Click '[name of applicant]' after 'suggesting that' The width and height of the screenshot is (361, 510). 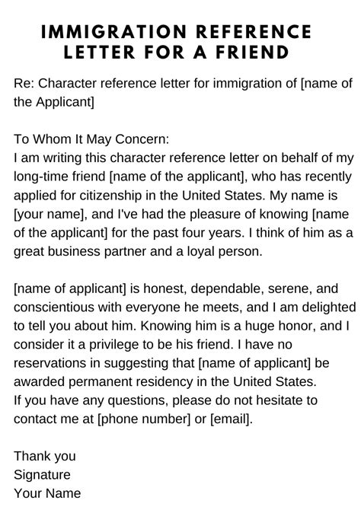pos(254,363)
